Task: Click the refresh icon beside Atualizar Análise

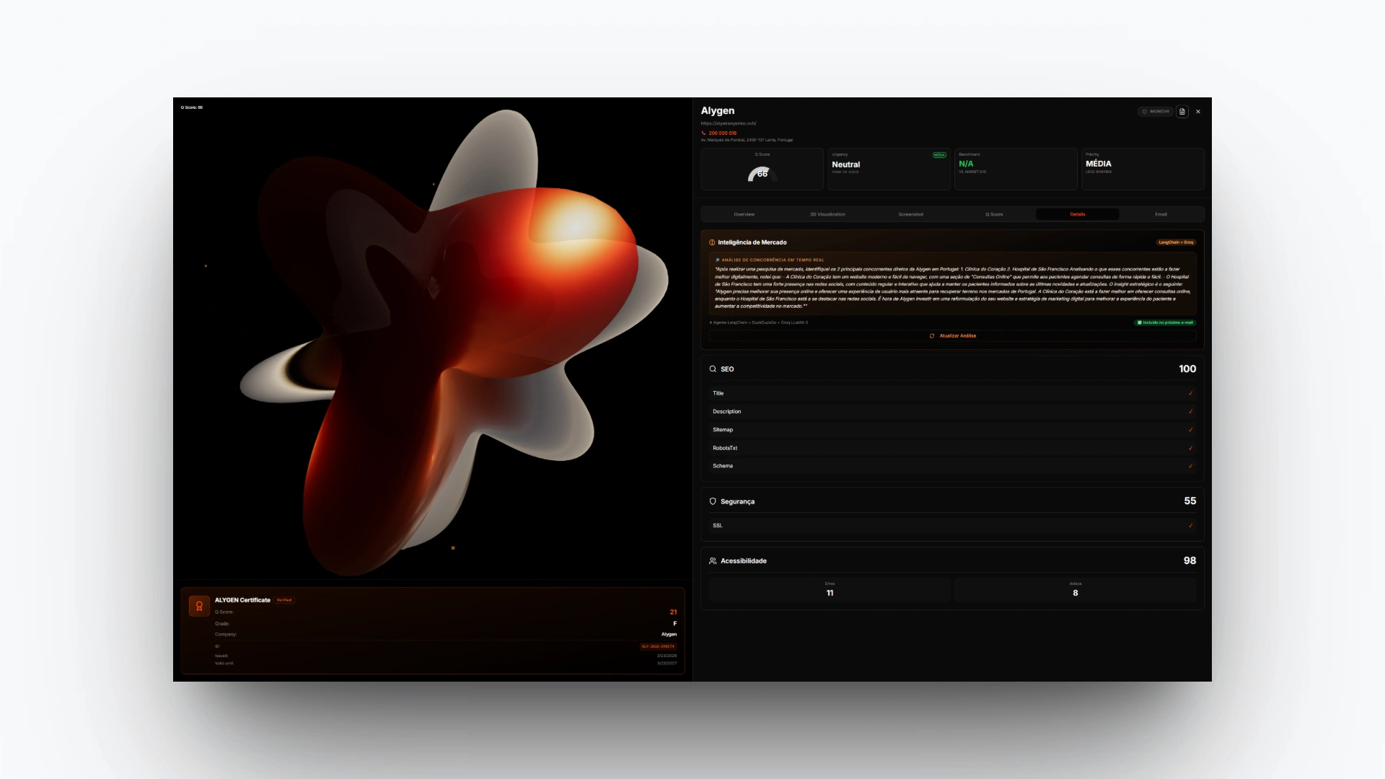Action: click(x=932, y=336)
